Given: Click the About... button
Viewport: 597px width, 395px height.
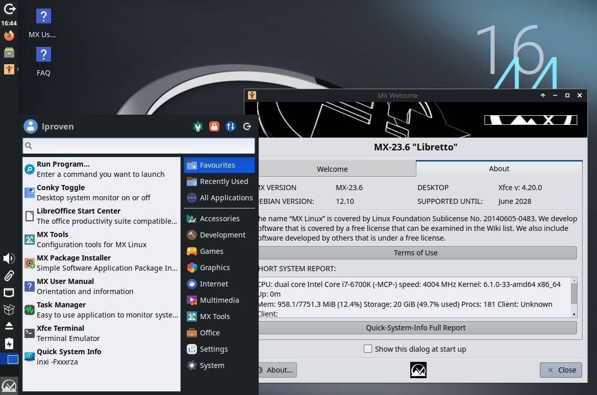Looking at the screenshot, I should tap(277, 370).
